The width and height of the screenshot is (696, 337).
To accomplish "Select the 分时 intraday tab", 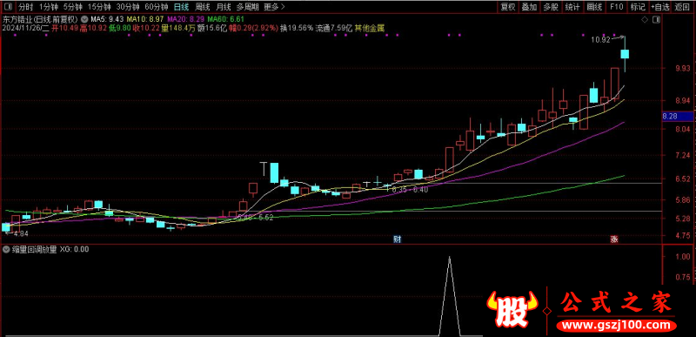I will 27,7.
